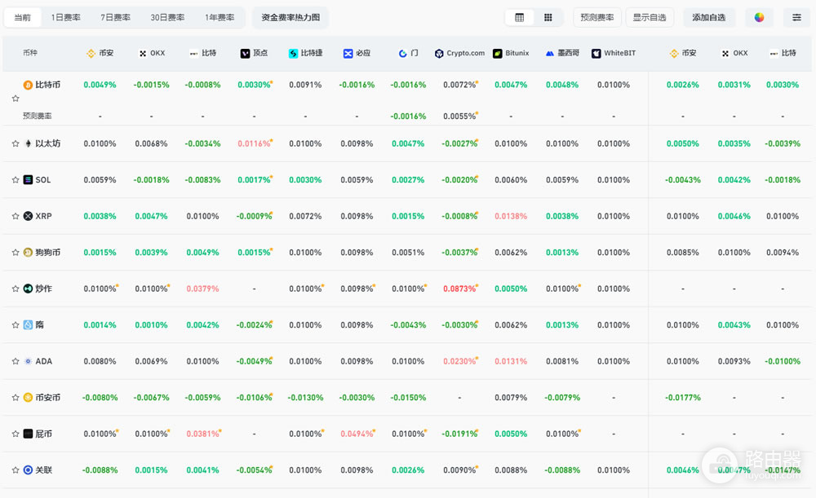This screenshot has height=498, width=816.
Task: Switch to table view icon
Action: pyautogui.click(x=519, y=17)
